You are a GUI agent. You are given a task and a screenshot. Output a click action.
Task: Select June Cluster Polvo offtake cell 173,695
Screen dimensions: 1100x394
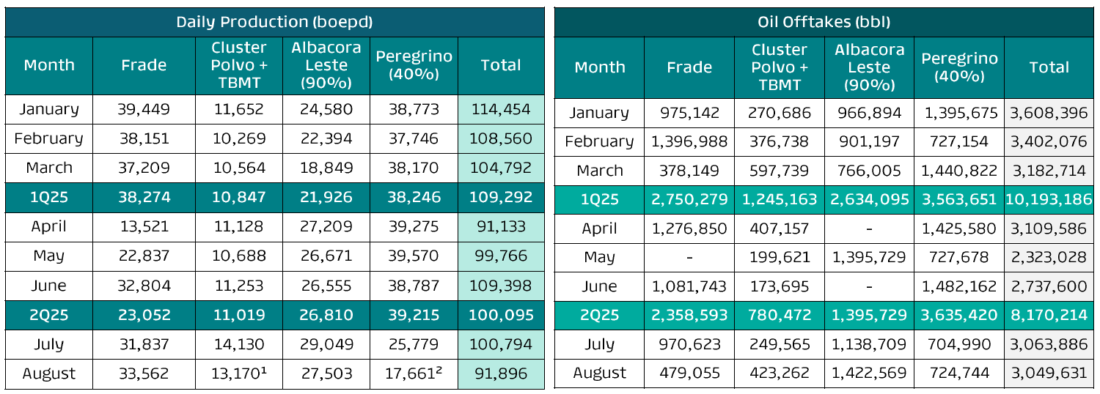click(x=780, y=286)
